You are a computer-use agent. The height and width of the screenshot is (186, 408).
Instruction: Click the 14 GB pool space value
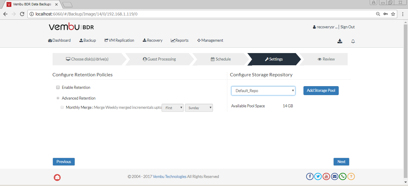point(288,106)
